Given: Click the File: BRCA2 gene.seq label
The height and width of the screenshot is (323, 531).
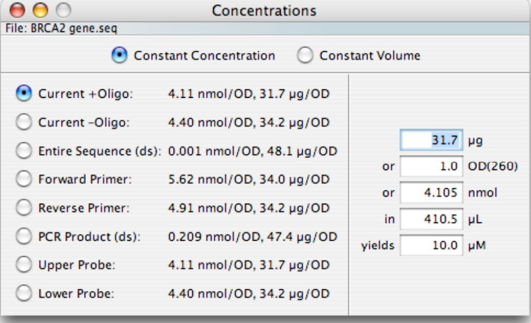Looking at the screenshot, I should 61,28.
